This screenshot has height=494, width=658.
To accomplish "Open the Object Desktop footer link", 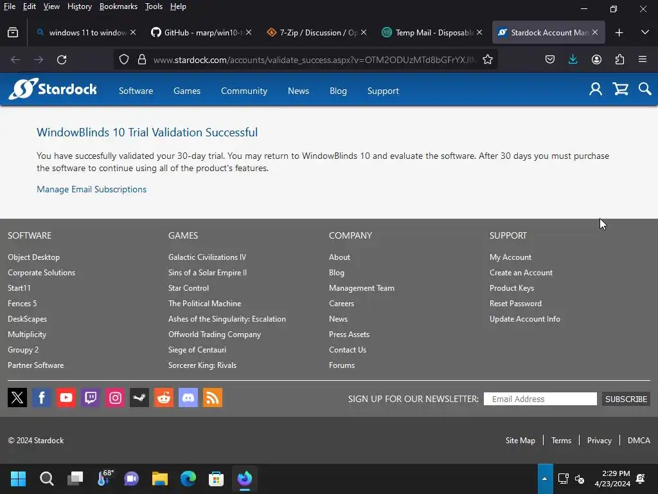I will (33, 257).
